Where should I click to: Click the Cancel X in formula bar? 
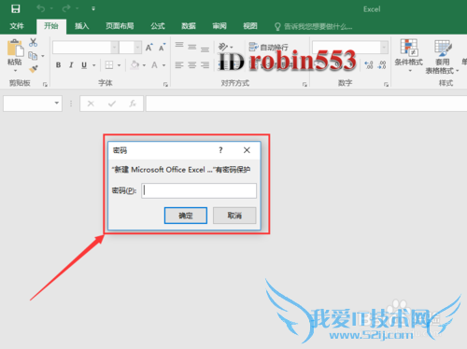(91, 104)
